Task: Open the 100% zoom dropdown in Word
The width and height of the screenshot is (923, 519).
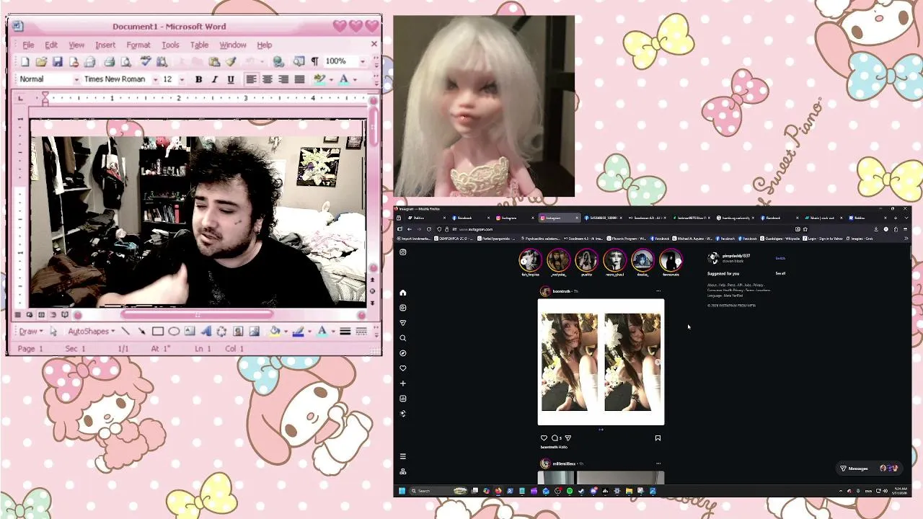Action: [363, 62]
